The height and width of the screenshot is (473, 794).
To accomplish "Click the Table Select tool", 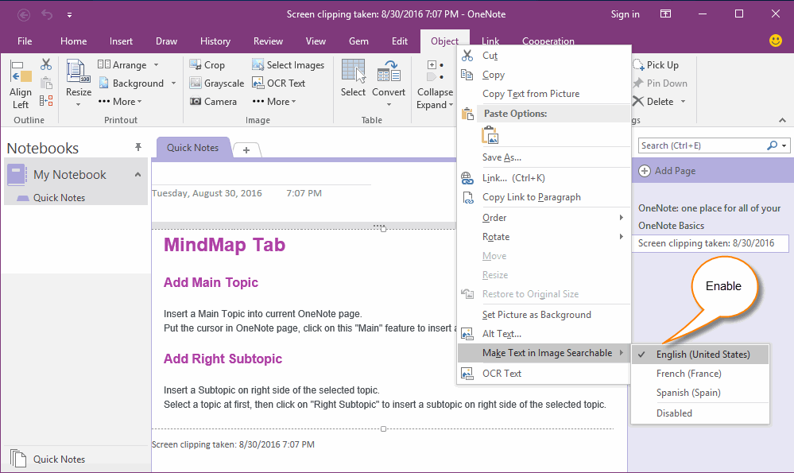I will click(353, 78).
